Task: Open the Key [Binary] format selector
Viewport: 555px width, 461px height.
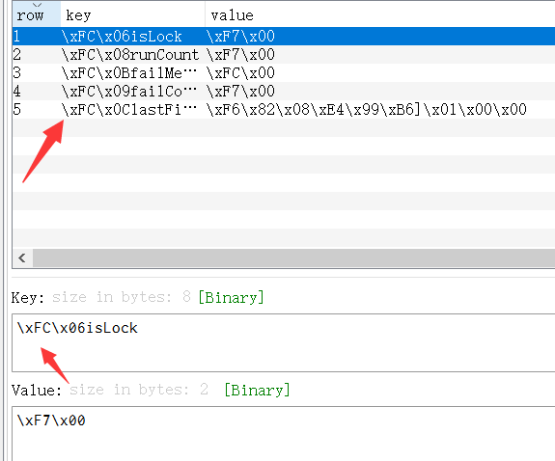Action: coord(231,297)
